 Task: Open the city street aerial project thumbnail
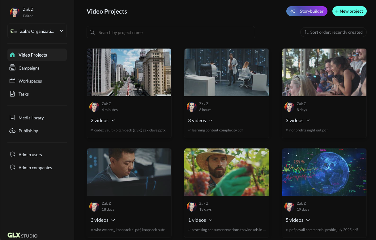[x=129, y=72]
